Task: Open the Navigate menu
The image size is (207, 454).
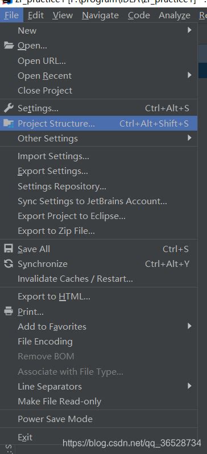Action: [100, 15]
